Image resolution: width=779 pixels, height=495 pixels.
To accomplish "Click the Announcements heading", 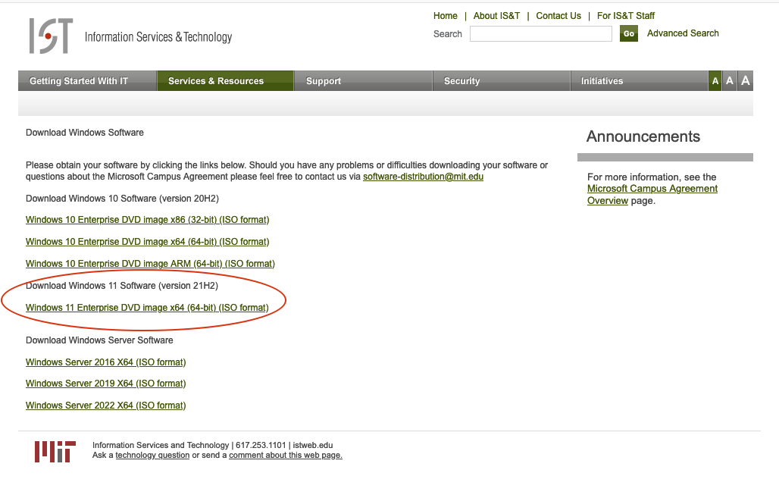I will (643, 136).
